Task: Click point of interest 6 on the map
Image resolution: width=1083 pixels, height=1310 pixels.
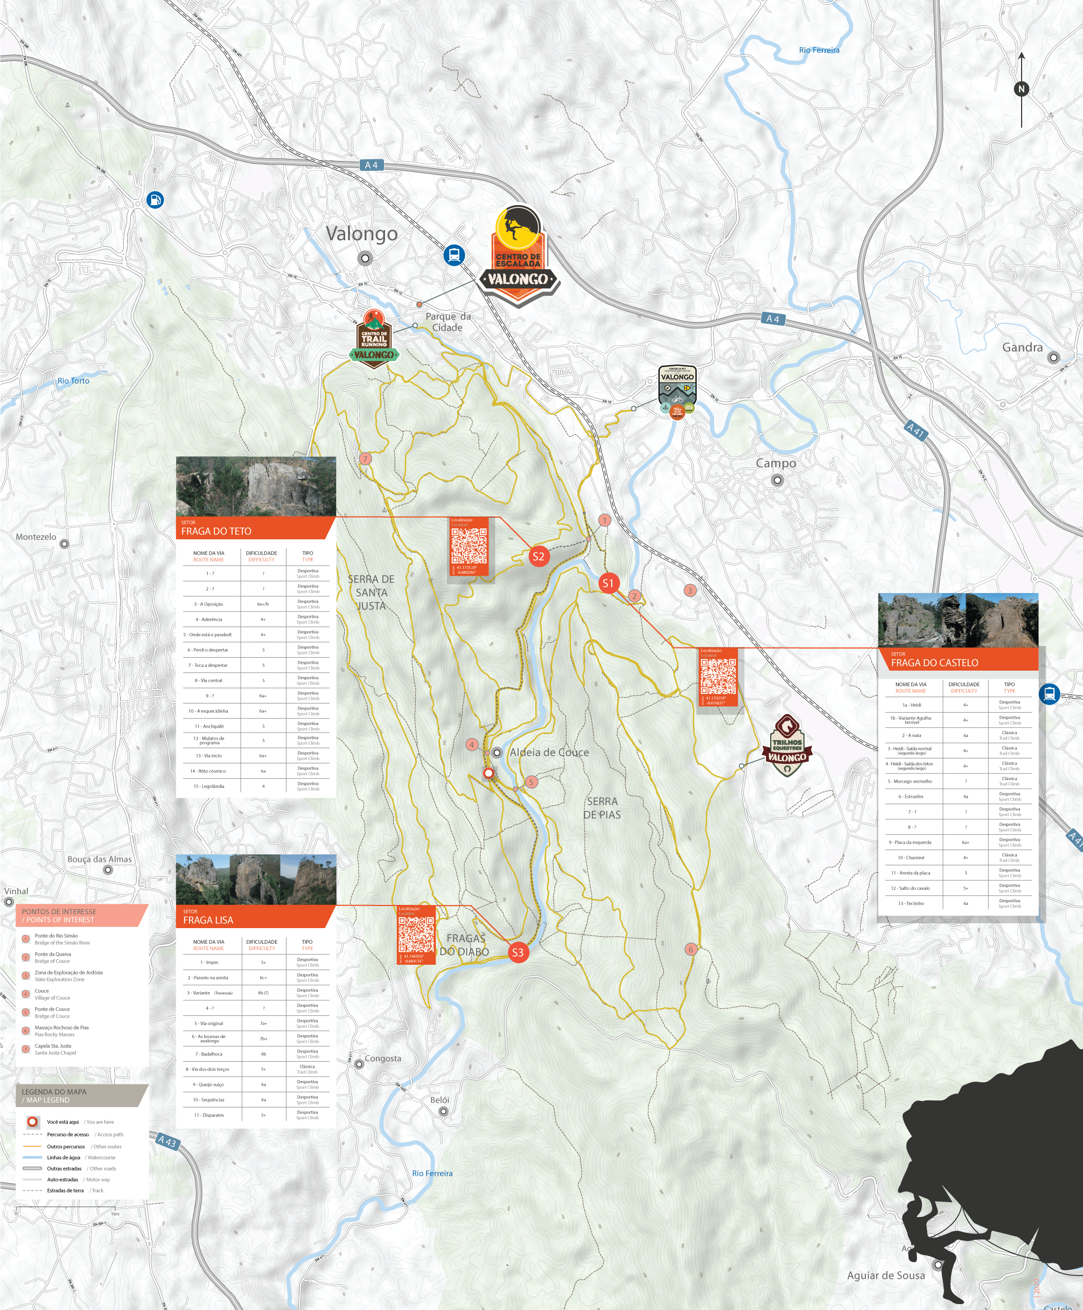Action: (x=690, y=949)
